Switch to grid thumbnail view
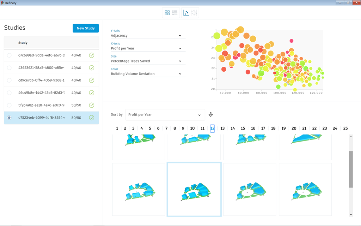Image resolution: width=361 pixels, height=226 pixels. 167,13
